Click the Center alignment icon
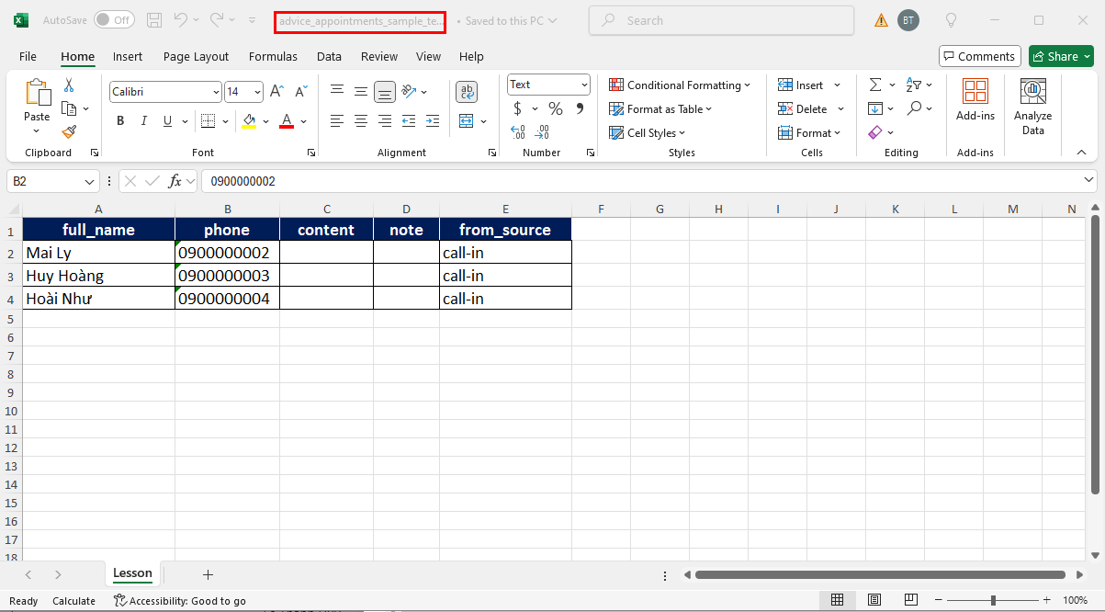 [361, 121]
